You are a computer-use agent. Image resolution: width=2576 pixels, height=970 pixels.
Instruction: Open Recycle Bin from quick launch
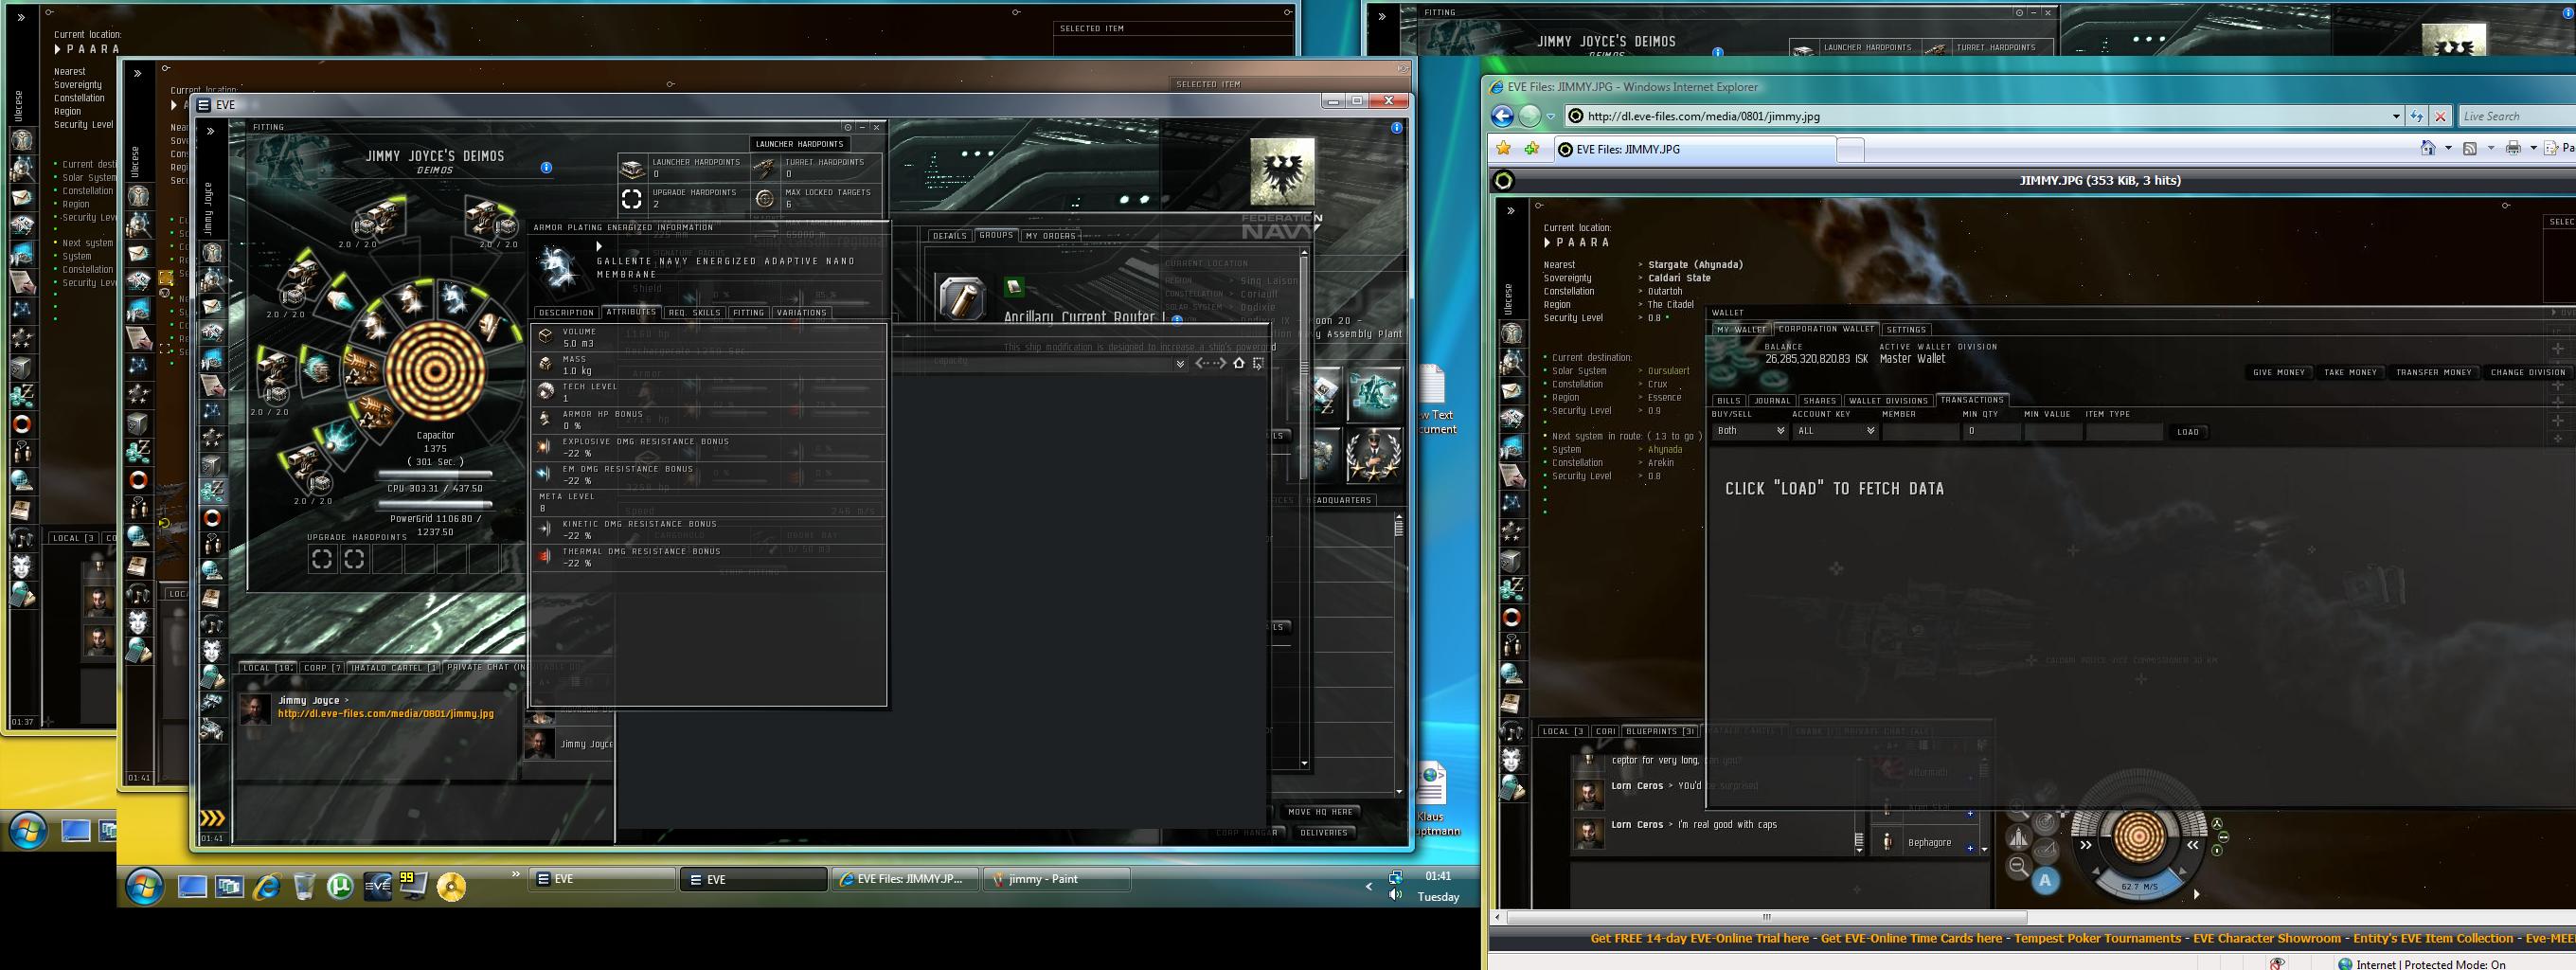pos(304,886)
